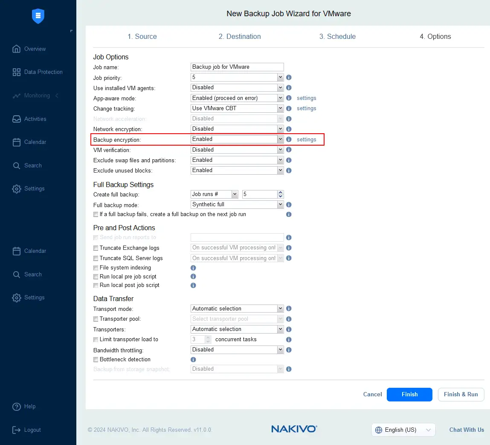Open English (US) language selector
The image size is (490, 445).
(x=403, y=430)
